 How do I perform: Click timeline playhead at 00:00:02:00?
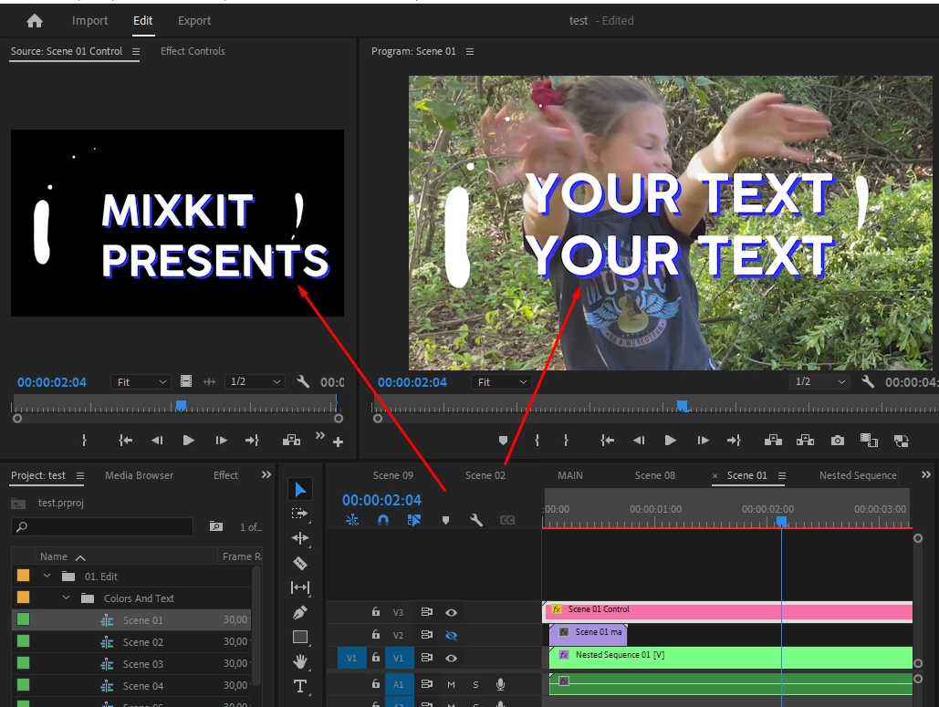pos(781,522)
